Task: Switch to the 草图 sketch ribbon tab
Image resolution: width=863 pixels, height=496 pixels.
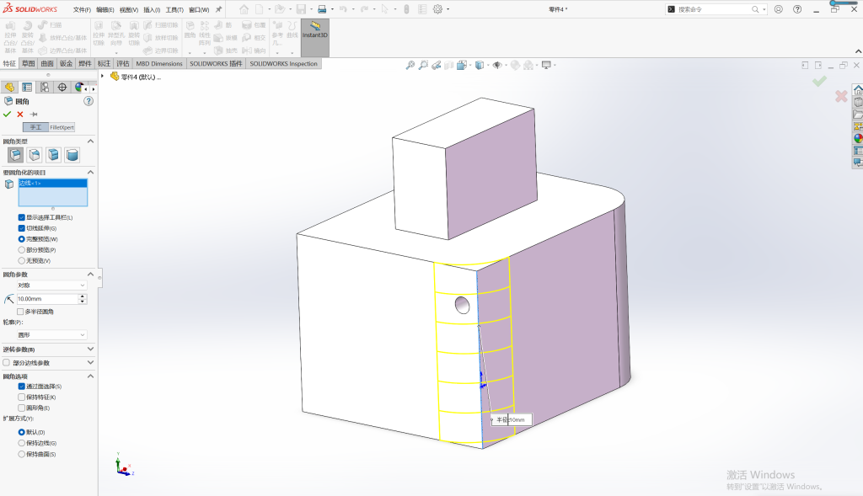Action: pyautogui.click(x=28, y=64)
